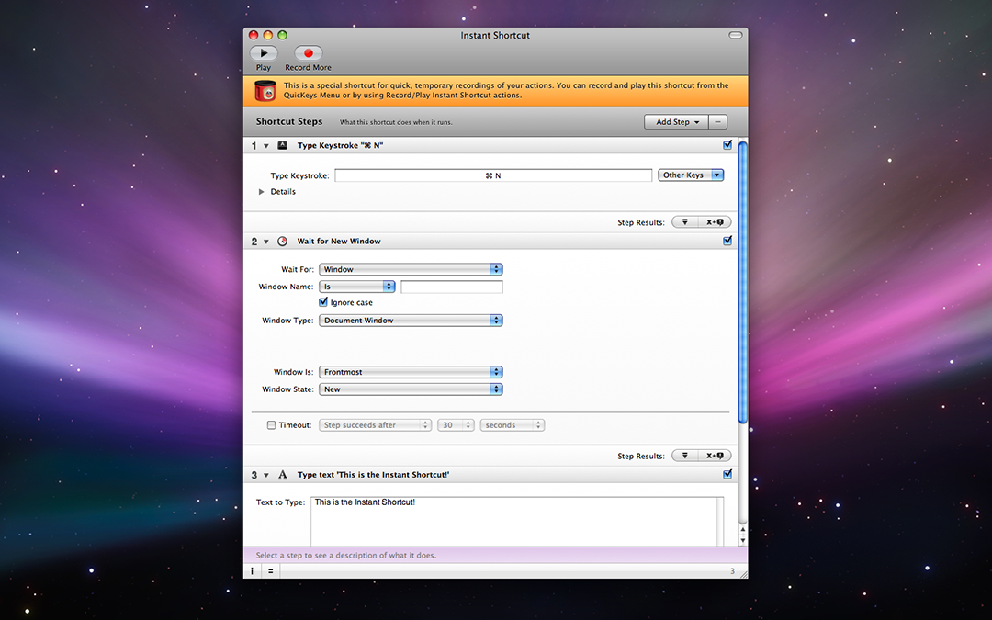This screenshot has width=992, height=620.
Task: Select the step title "Wait for New Window"
Action: 339,241
